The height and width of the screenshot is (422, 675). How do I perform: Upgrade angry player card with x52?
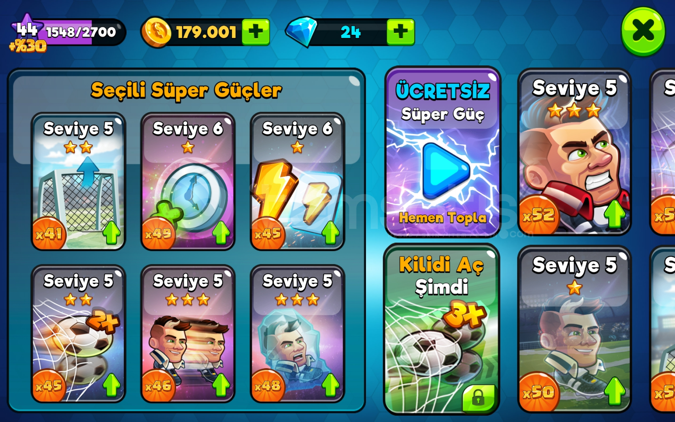614,214
